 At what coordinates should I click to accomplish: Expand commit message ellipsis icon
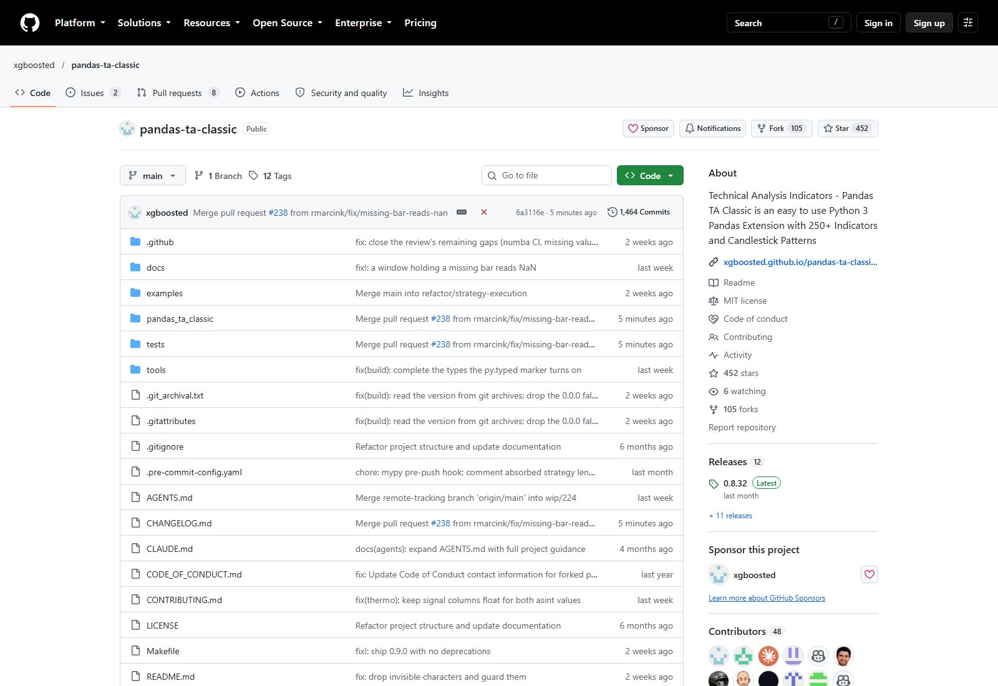462,212
